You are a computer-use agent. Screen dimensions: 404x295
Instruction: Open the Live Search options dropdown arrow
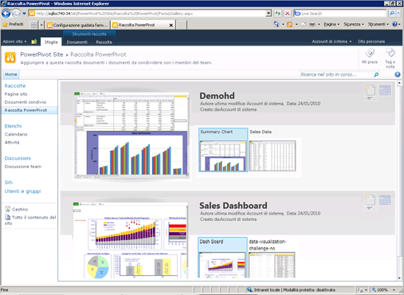click(398, 14)
